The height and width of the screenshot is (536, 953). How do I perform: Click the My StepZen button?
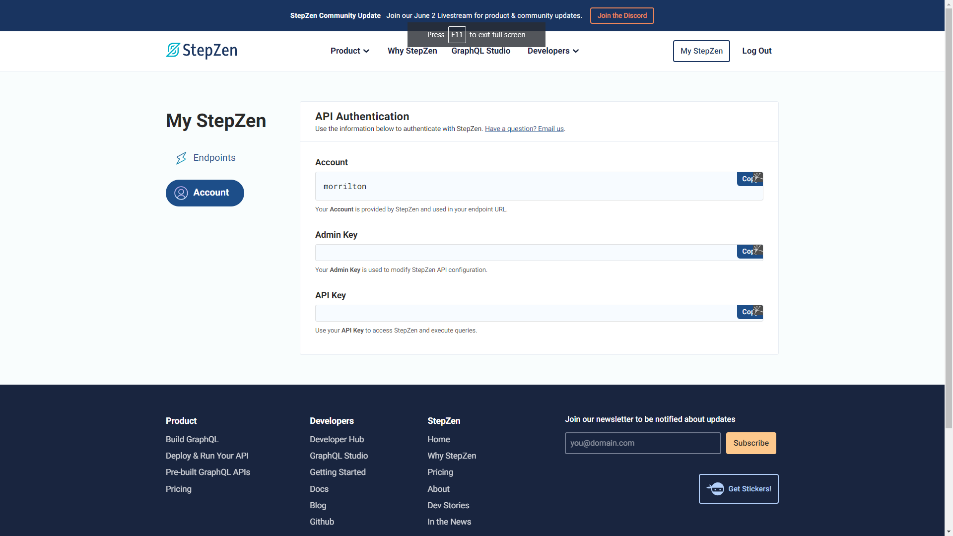click(x=701, y=51)
